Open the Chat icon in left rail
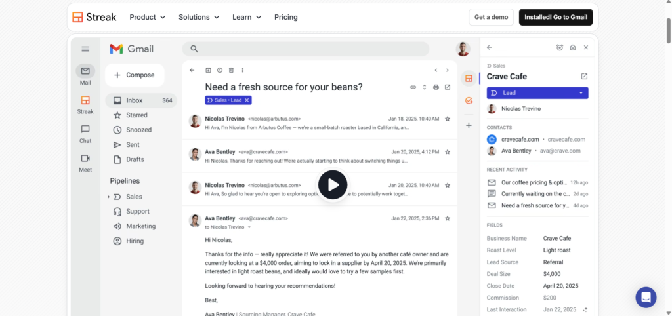672x316 pixels. click(x=85, y=129)
